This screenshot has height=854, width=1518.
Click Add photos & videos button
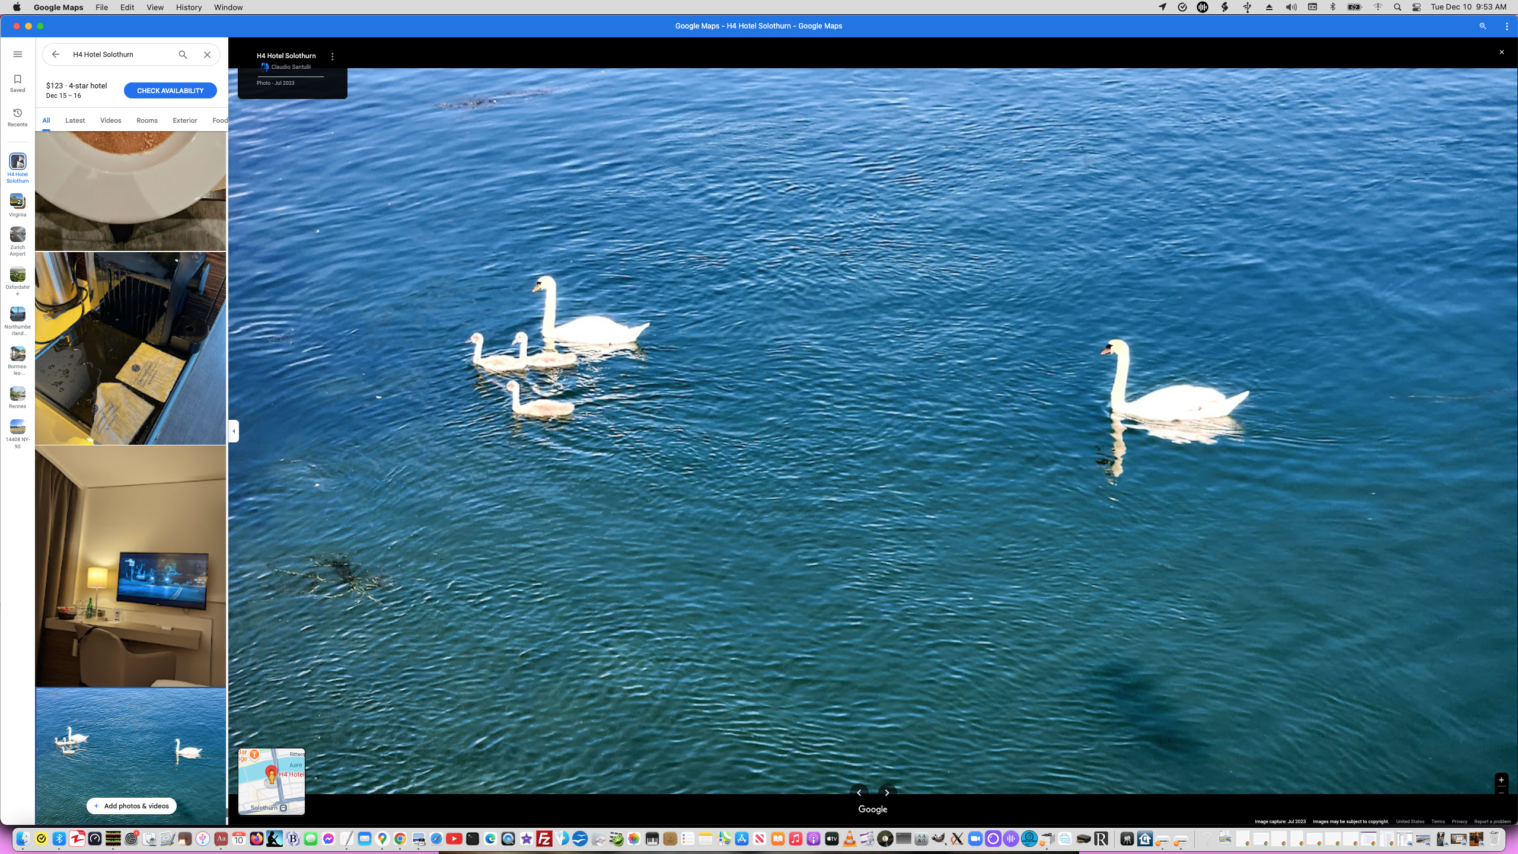coord(131,806)
